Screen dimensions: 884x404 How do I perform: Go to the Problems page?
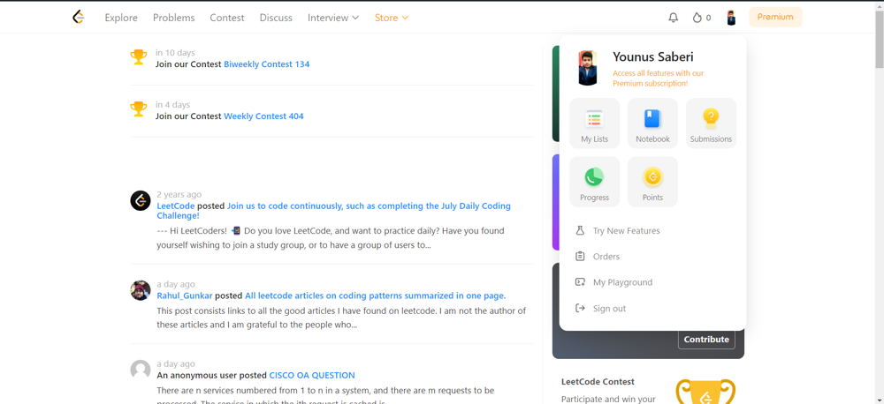point(173,18)
